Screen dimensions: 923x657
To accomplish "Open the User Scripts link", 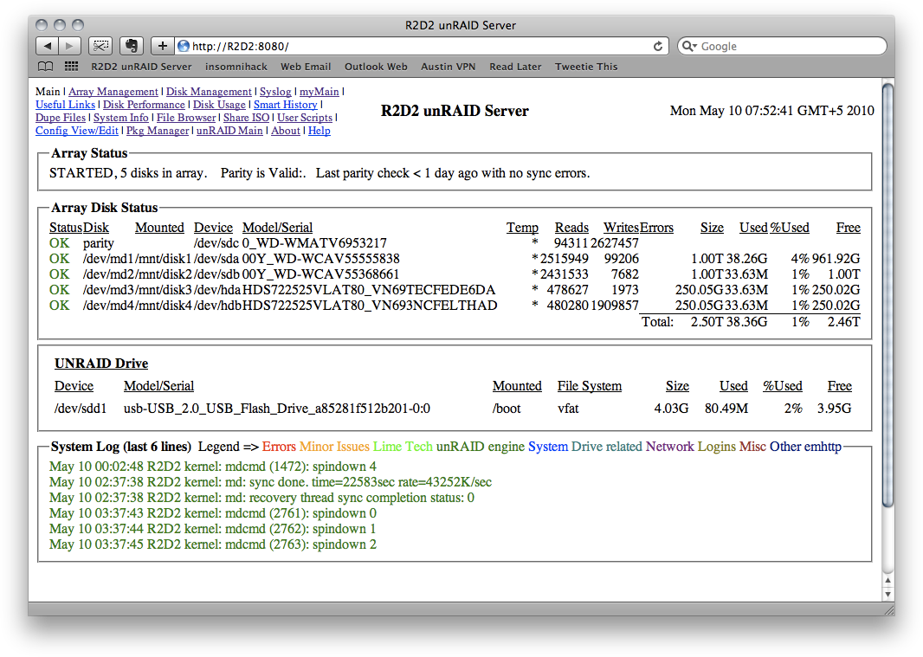I will pos(305,117).
